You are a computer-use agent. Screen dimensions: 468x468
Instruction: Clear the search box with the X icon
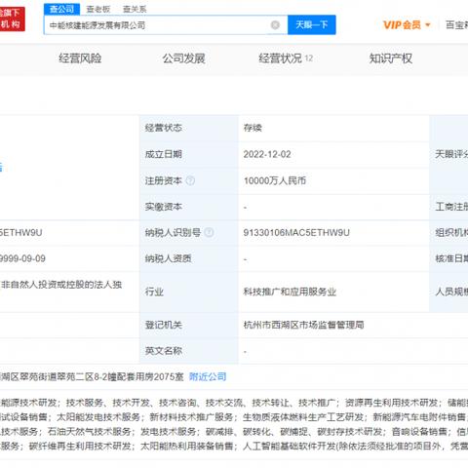[x=275, y=25]
